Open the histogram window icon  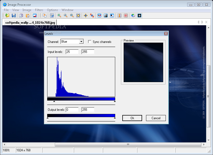click(x=35, y=16)
